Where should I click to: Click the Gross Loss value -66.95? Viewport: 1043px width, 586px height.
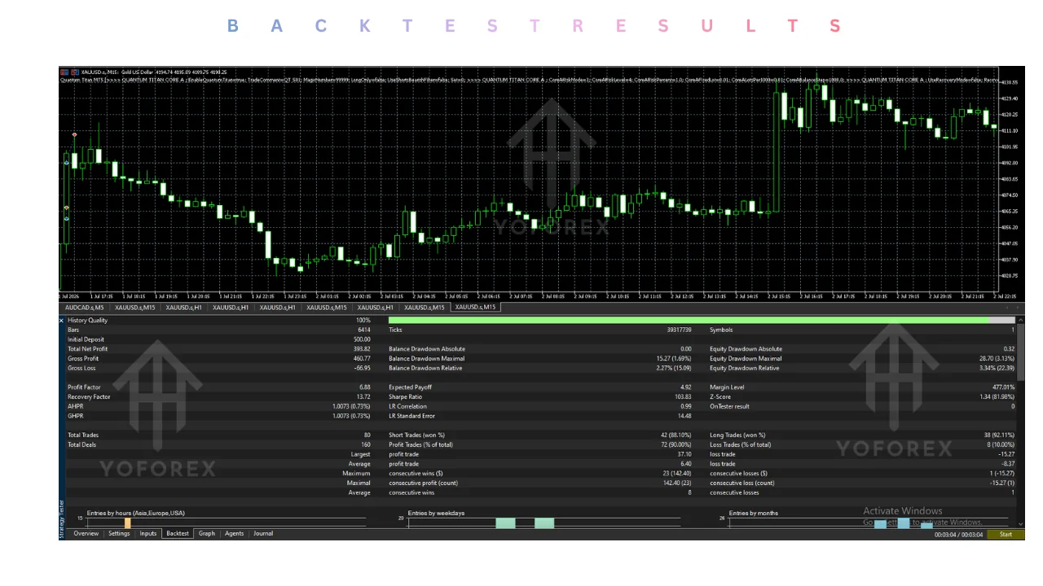click(362, 368)
